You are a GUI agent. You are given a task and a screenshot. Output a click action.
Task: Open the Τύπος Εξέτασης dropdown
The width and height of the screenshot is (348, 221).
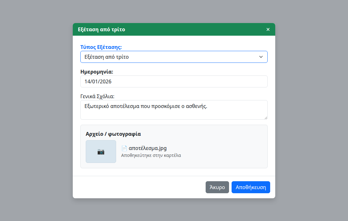(174, 57)
